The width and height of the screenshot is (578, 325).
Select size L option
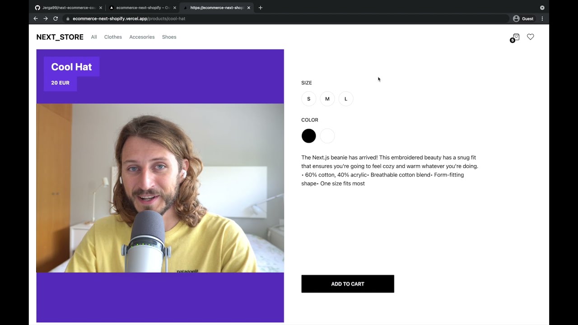[346, 99]
